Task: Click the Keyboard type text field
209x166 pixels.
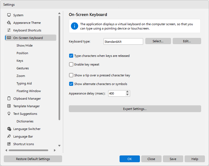Action: click(x=123, y=41)
